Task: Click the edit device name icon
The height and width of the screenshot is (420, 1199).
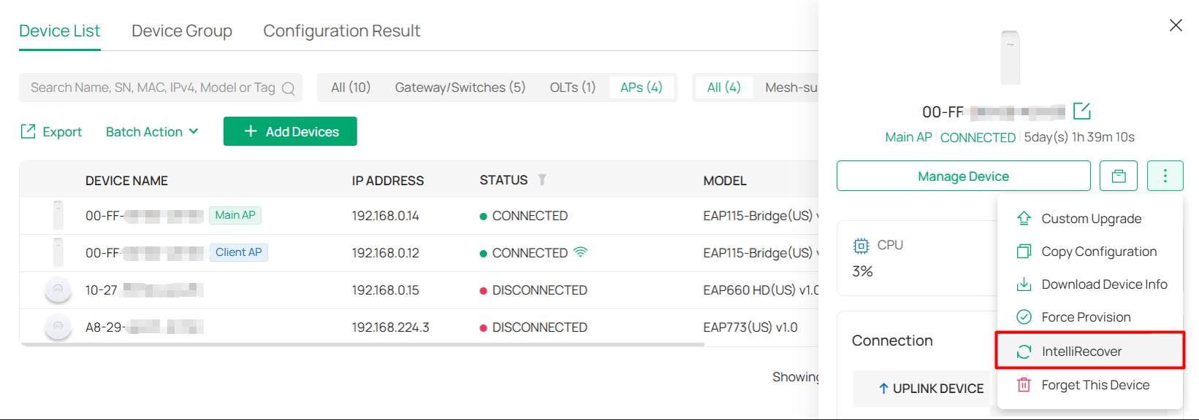Action: point(1082,112)
